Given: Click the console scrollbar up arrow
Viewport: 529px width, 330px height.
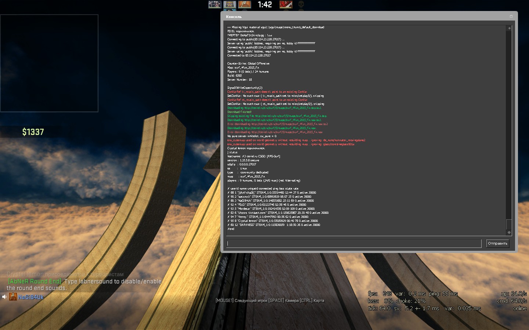Looking at the screenshot, I should [x=509, y=28].
